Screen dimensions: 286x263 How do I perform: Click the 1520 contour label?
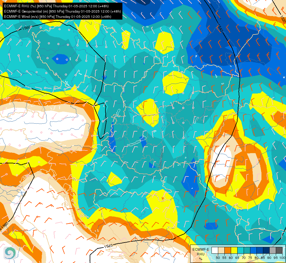(283, 19)
